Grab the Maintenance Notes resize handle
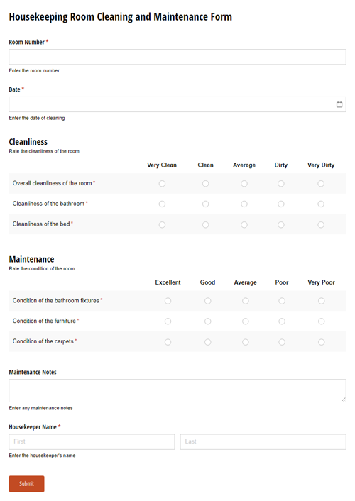The height and width of the screenshot is (501, 355). point(343,400)
